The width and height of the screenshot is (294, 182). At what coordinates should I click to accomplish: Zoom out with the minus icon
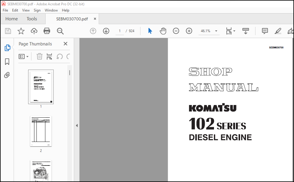click(x=176, y=31)
